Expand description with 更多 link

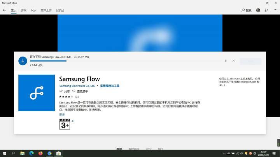pyautogui.click(x=62, y=114)
